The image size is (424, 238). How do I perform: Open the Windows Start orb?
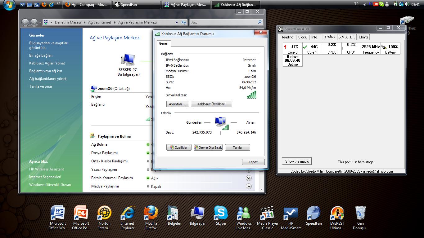9,4
